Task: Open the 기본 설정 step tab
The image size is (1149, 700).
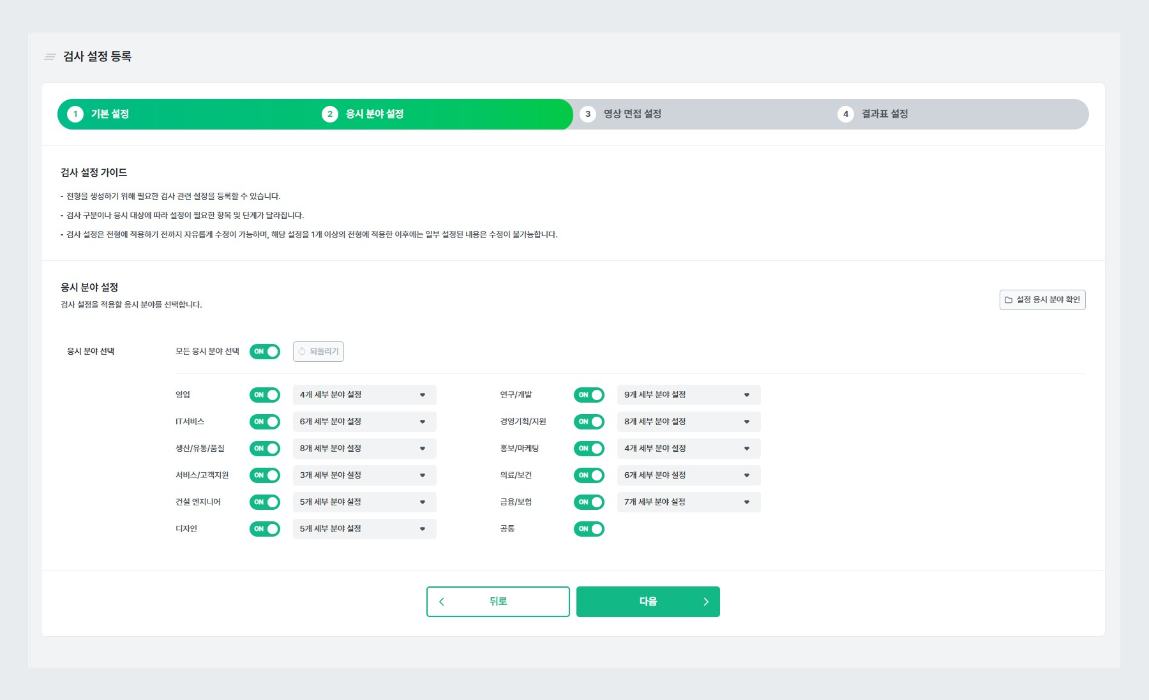Action: pos(110,114)
